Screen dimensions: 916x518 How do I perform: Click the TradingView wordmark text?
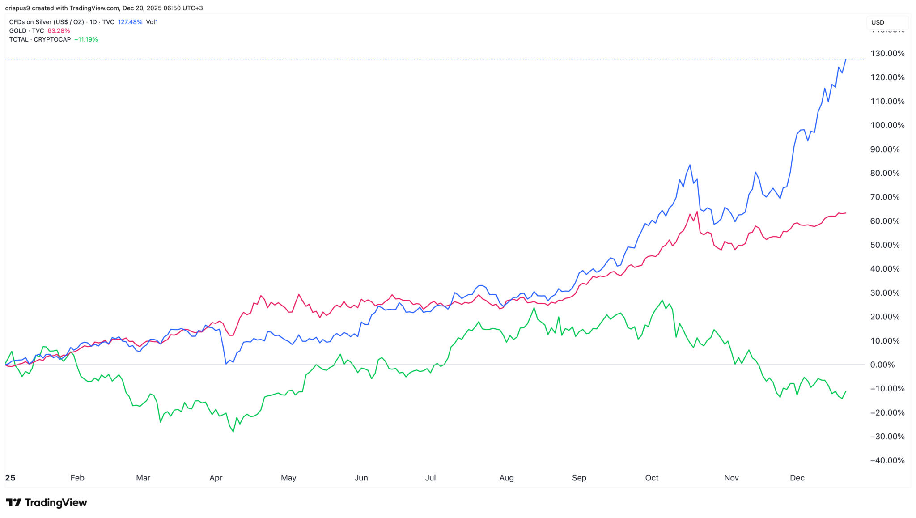click(x=56, y=503)
